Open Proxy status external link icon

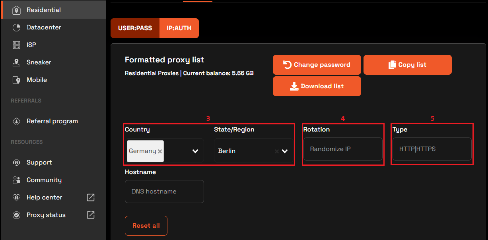(x=91, y=215)
